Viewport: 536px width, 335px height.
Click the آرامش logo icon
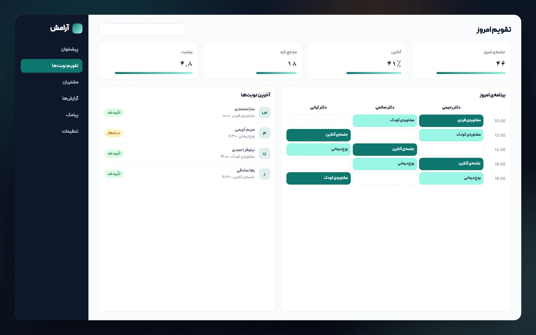77,28
